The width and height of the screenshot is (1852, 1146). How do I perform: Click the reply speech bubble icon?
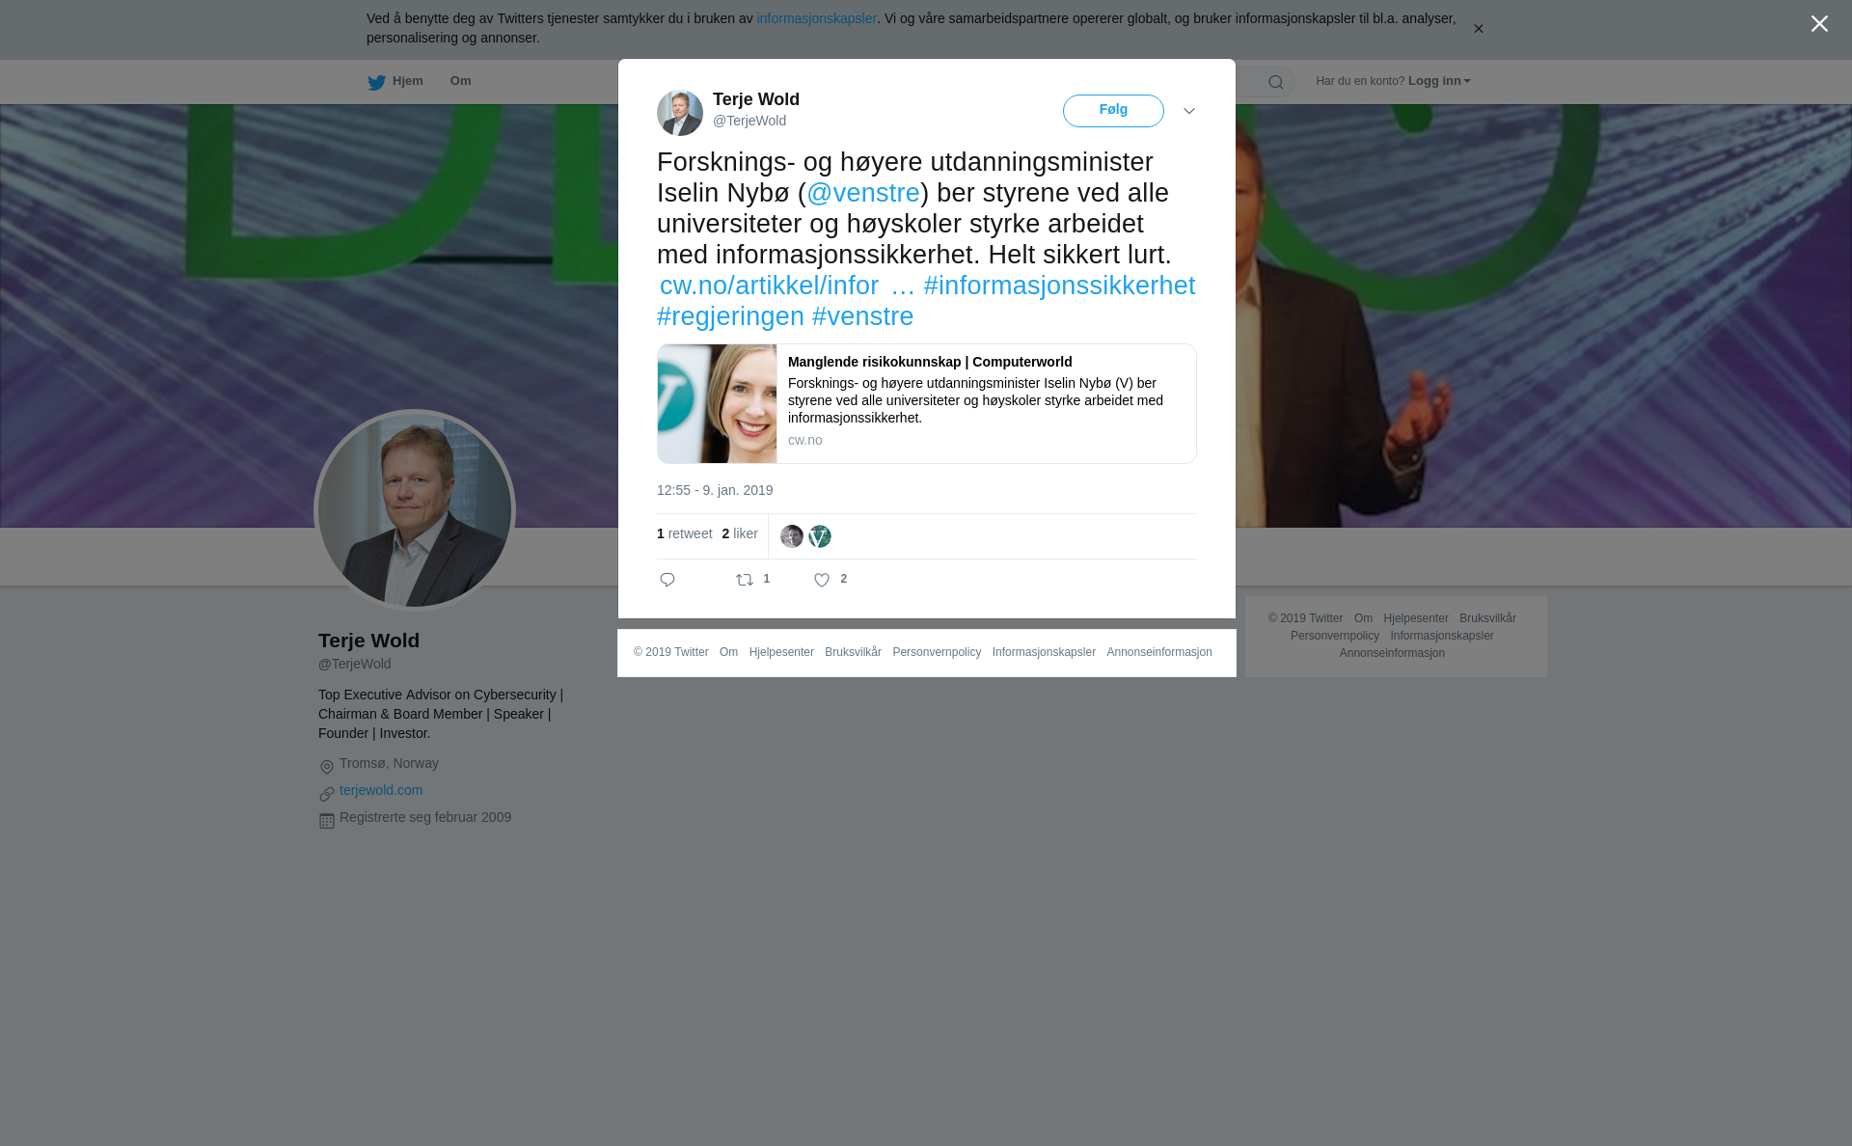(x=667, y=580)
